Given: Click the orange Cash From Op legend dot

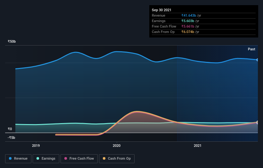Looking at the screenshot, I should tap(104, 158).
